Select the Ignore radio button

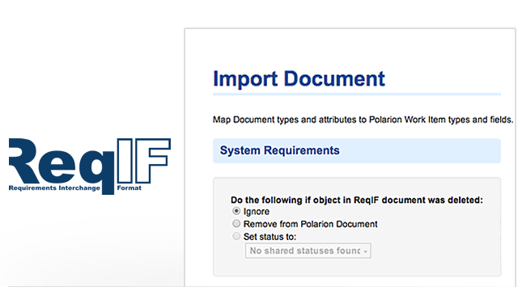236,211
